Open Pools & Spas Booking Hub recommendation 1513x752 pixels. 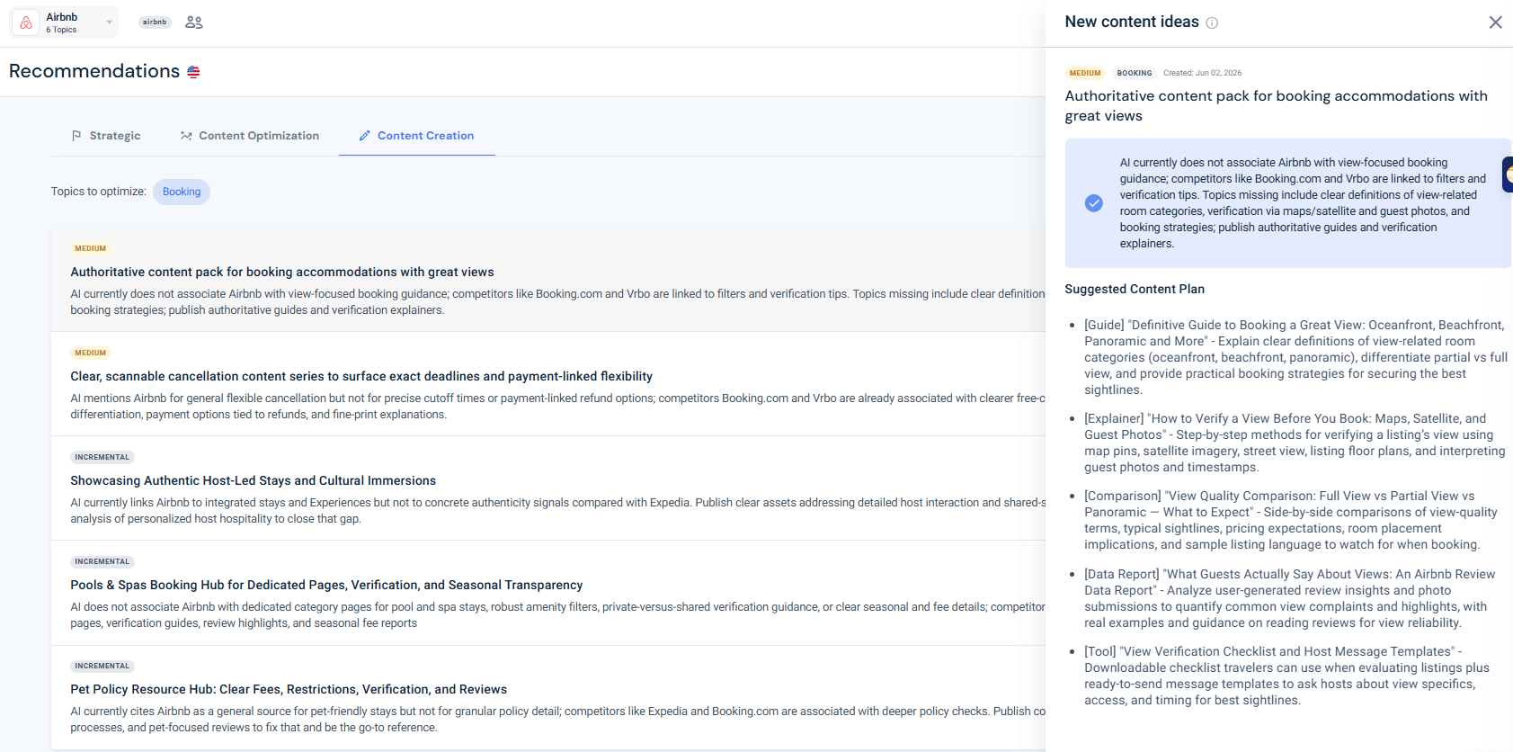click(x=548, y=593)
